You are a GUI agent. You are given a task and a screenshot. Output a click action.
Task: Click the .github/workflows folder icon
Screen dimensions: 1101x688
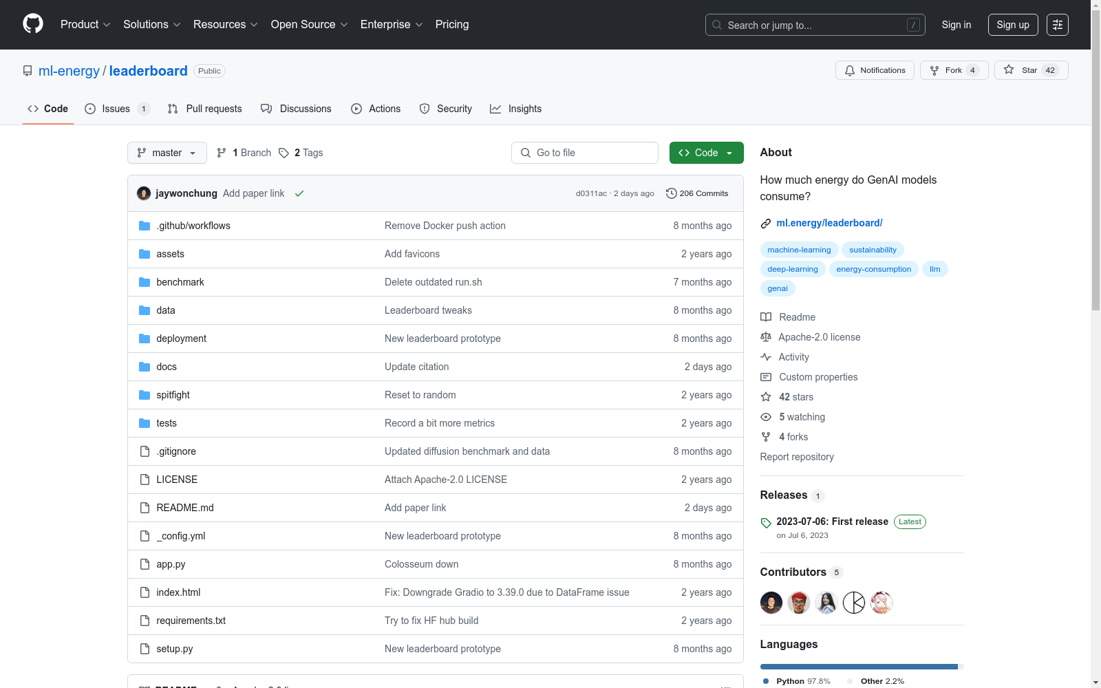(145, 226)
